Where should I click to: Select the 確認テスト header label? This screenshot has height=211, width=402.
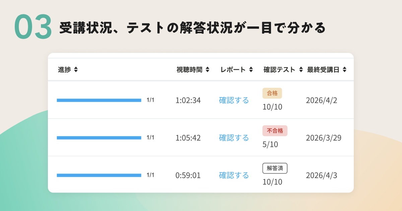pos(279,70)
